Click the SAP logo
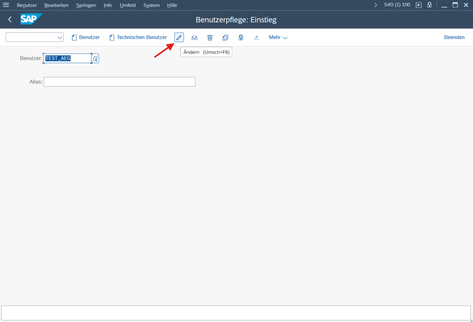 pyautogui.click(x=31, y=19)
